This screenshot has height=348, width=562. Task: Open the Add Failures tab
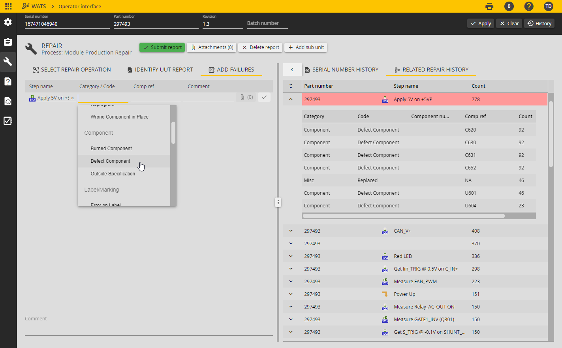click(x=231, y=70)
